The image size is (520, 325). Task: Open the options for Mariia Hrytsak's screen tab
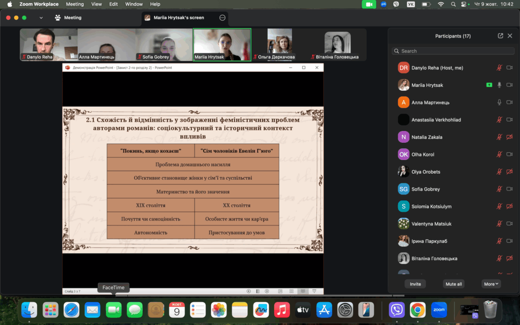pos(222,18)
